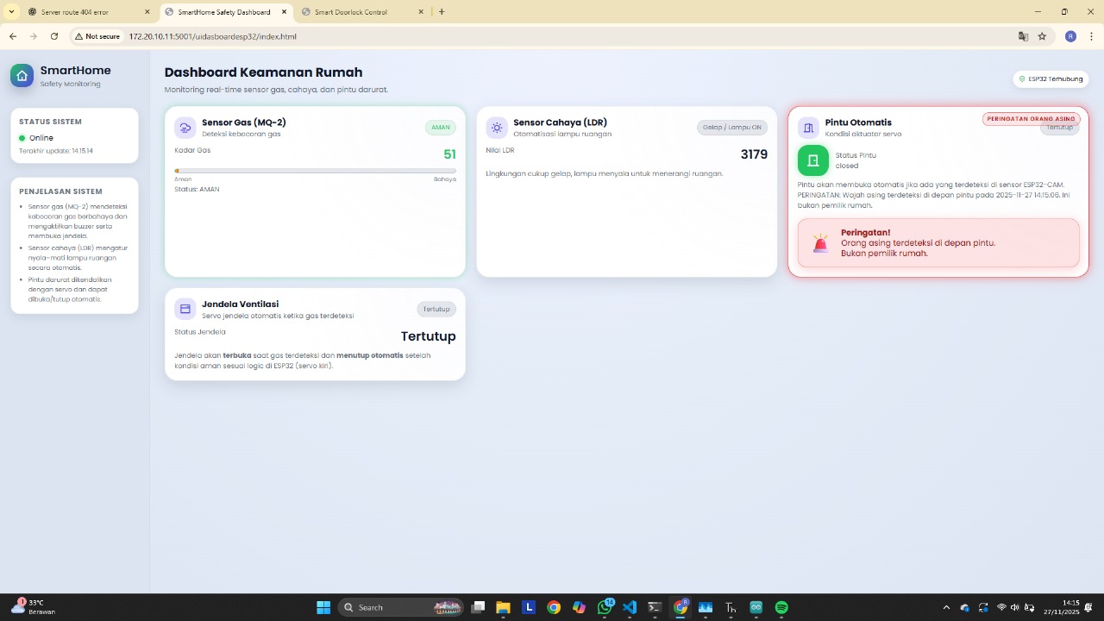Click the Pintu Otomatis door icon
Screen dimensions: 1104x621
pos(808,128)
